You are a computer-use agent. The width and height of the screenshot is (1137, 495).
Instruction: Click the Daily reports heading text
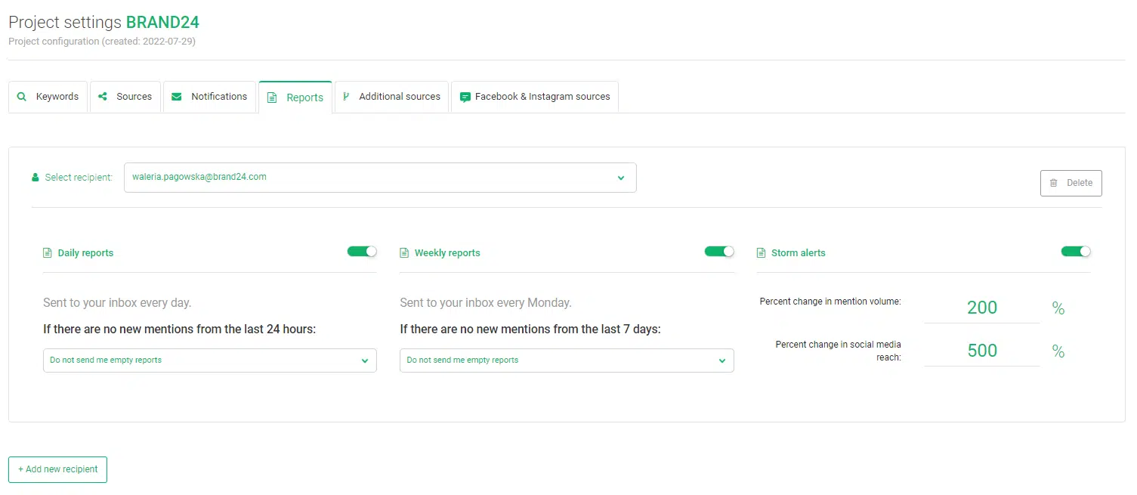click(x=85, y=253)
